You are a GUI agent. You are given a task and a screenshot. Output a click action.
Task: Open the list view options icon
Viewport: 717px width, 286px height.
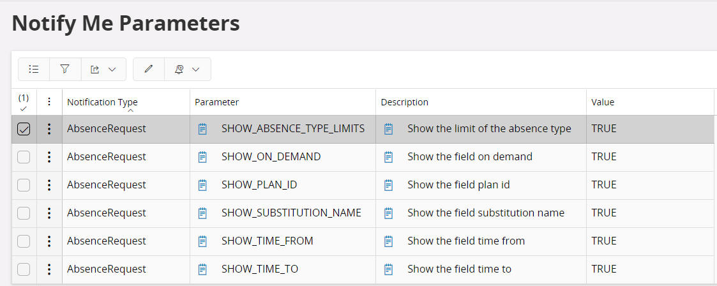tap(34, 69)
